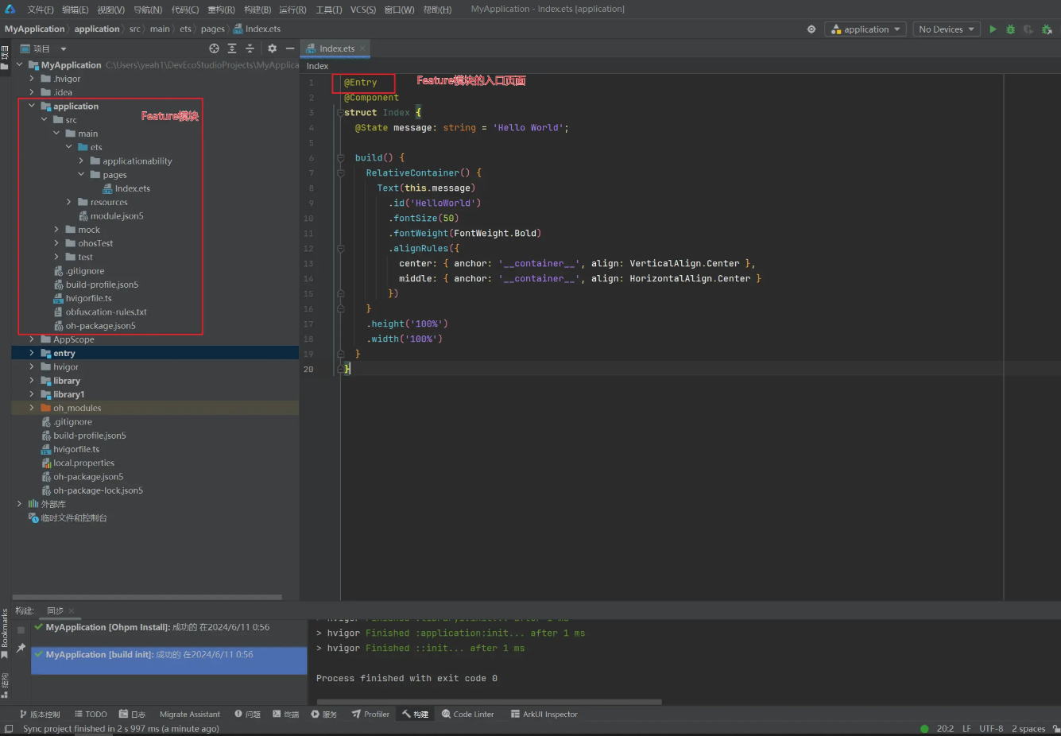The width and height of the screenshot is (1061, 736).
Task: Run the application with the green play icon
Action: click(993, 29)
